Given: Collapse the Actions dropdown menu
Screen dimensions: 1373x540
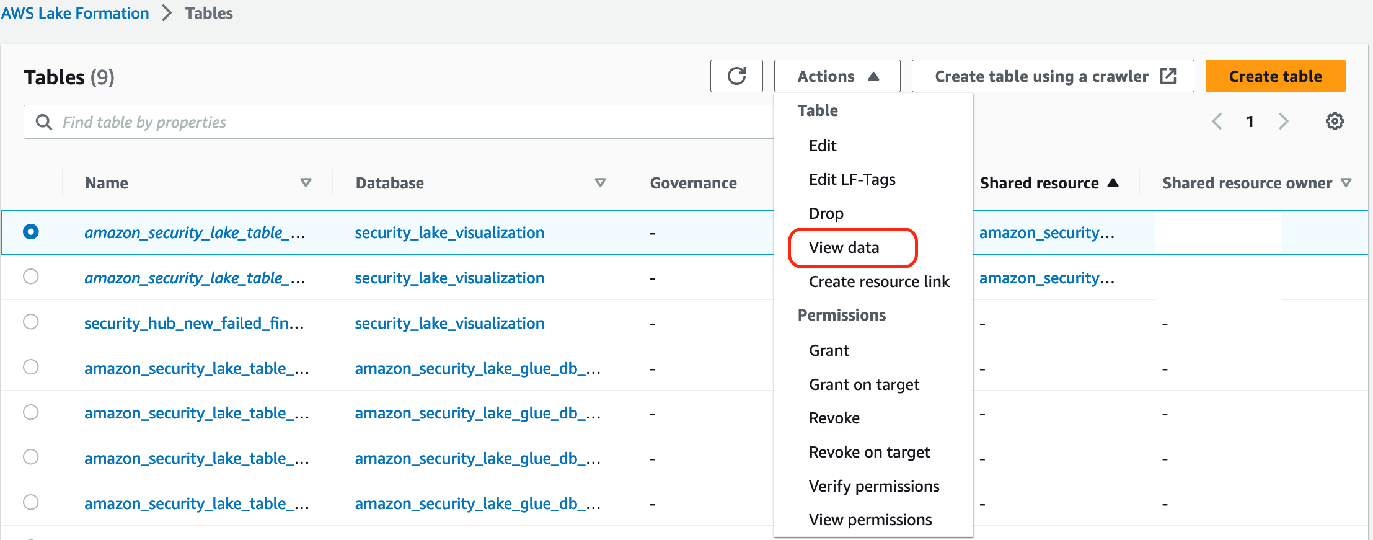Looking at the screenshot, I should [x=837, y=76].
